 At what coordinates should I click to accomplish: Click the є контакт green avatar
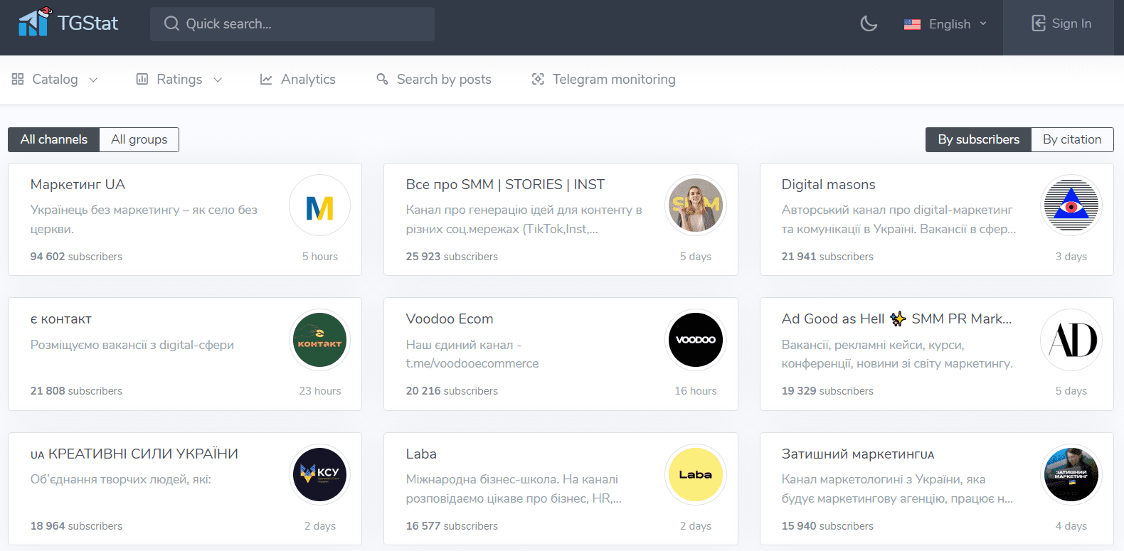click(x=319, y=340)
